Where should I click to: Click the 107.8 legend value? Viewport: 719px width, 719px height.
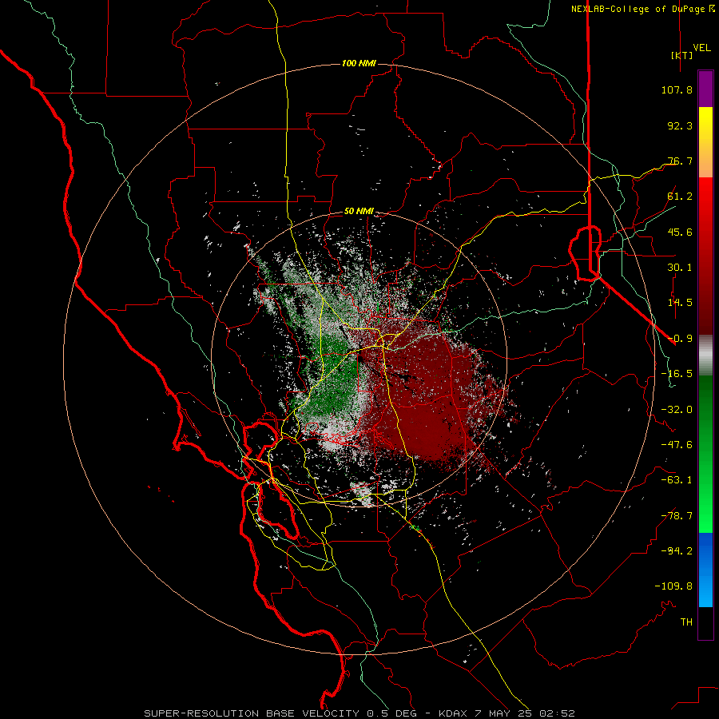click(677, 89)
